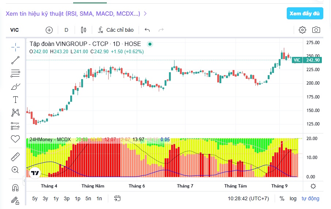This screenshot has width=331, height=209.
Task: Select the ruler measure tool
Action: pos(15,157)
